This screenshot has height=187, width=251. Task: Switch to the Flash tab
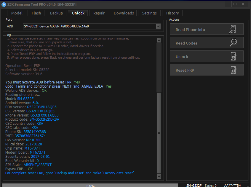(36, 13)
